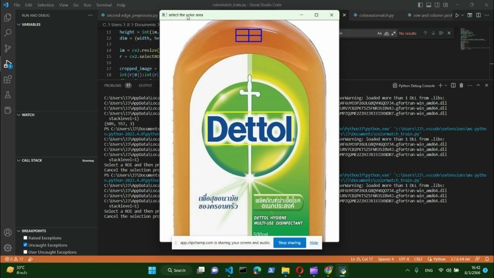The height and width of the screenshot is (278, 494).
Task: Open the Accounts icon in activity bar
Action: (7, 232)
